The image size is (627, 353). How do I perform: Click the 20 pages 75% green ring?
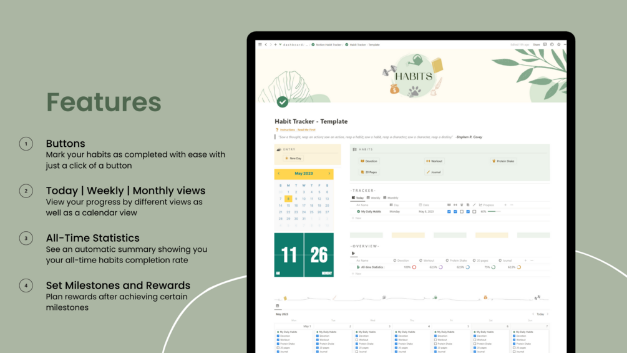(493, 267)
